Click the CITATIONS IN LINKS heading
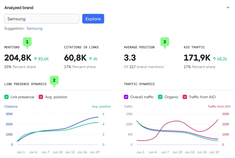235x158 pixels. click(x=81, y=47)
